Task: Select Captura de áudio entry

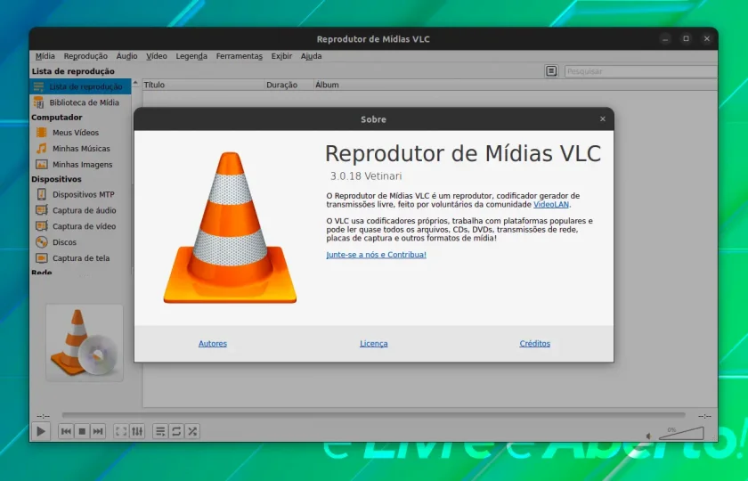Action: (80, 210)
